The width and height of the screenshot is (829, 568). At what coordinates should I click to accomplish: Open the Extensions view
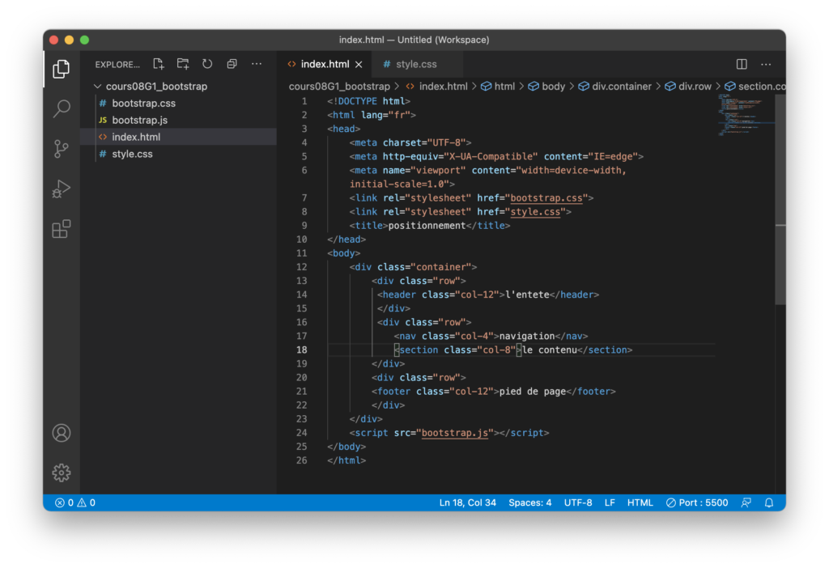[62, 229]
